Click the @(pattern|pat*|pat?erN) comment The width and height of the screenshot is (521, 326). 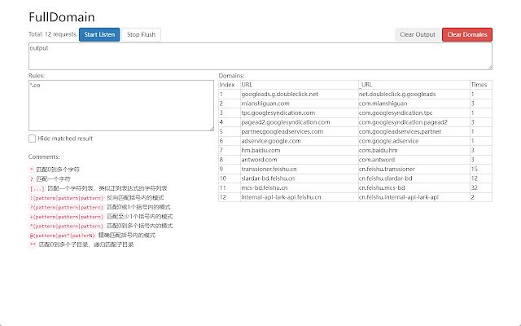point(92,236)
